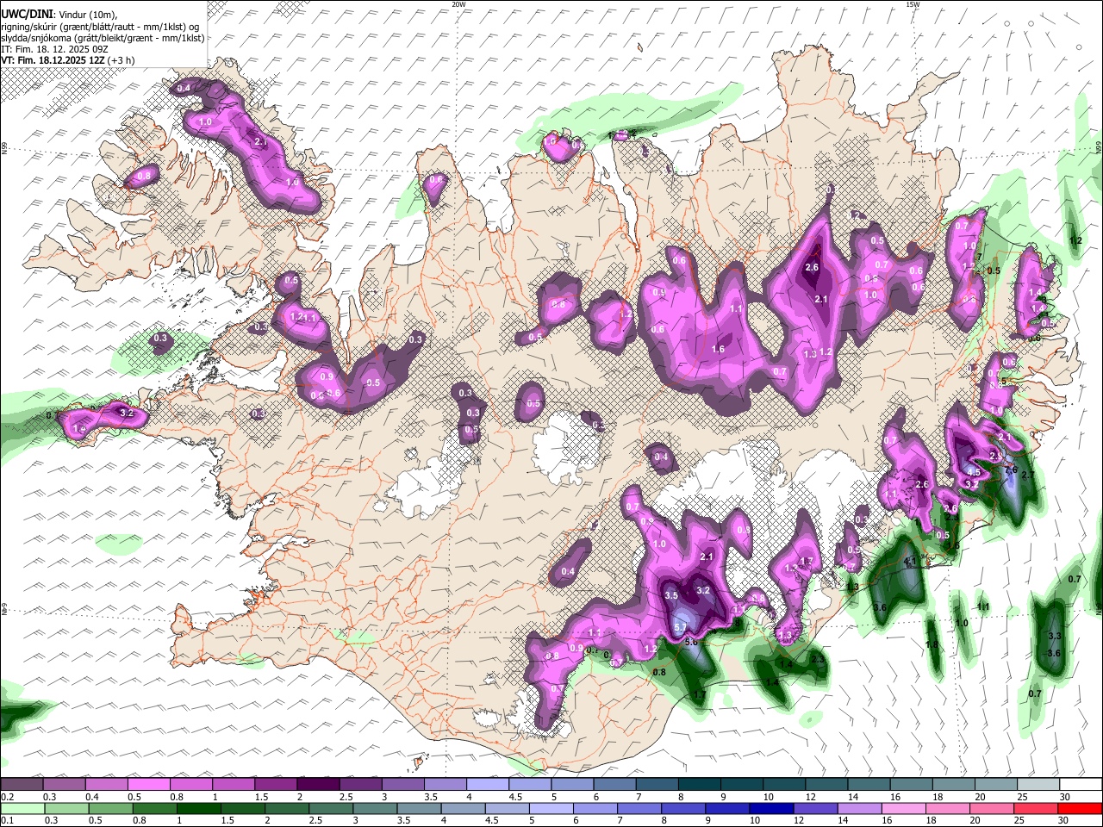Image resolution: width=1103 pixels, height=827 pixels.
Task: Select the bright red swatch after 30
Action: (x=1079, y=809)
